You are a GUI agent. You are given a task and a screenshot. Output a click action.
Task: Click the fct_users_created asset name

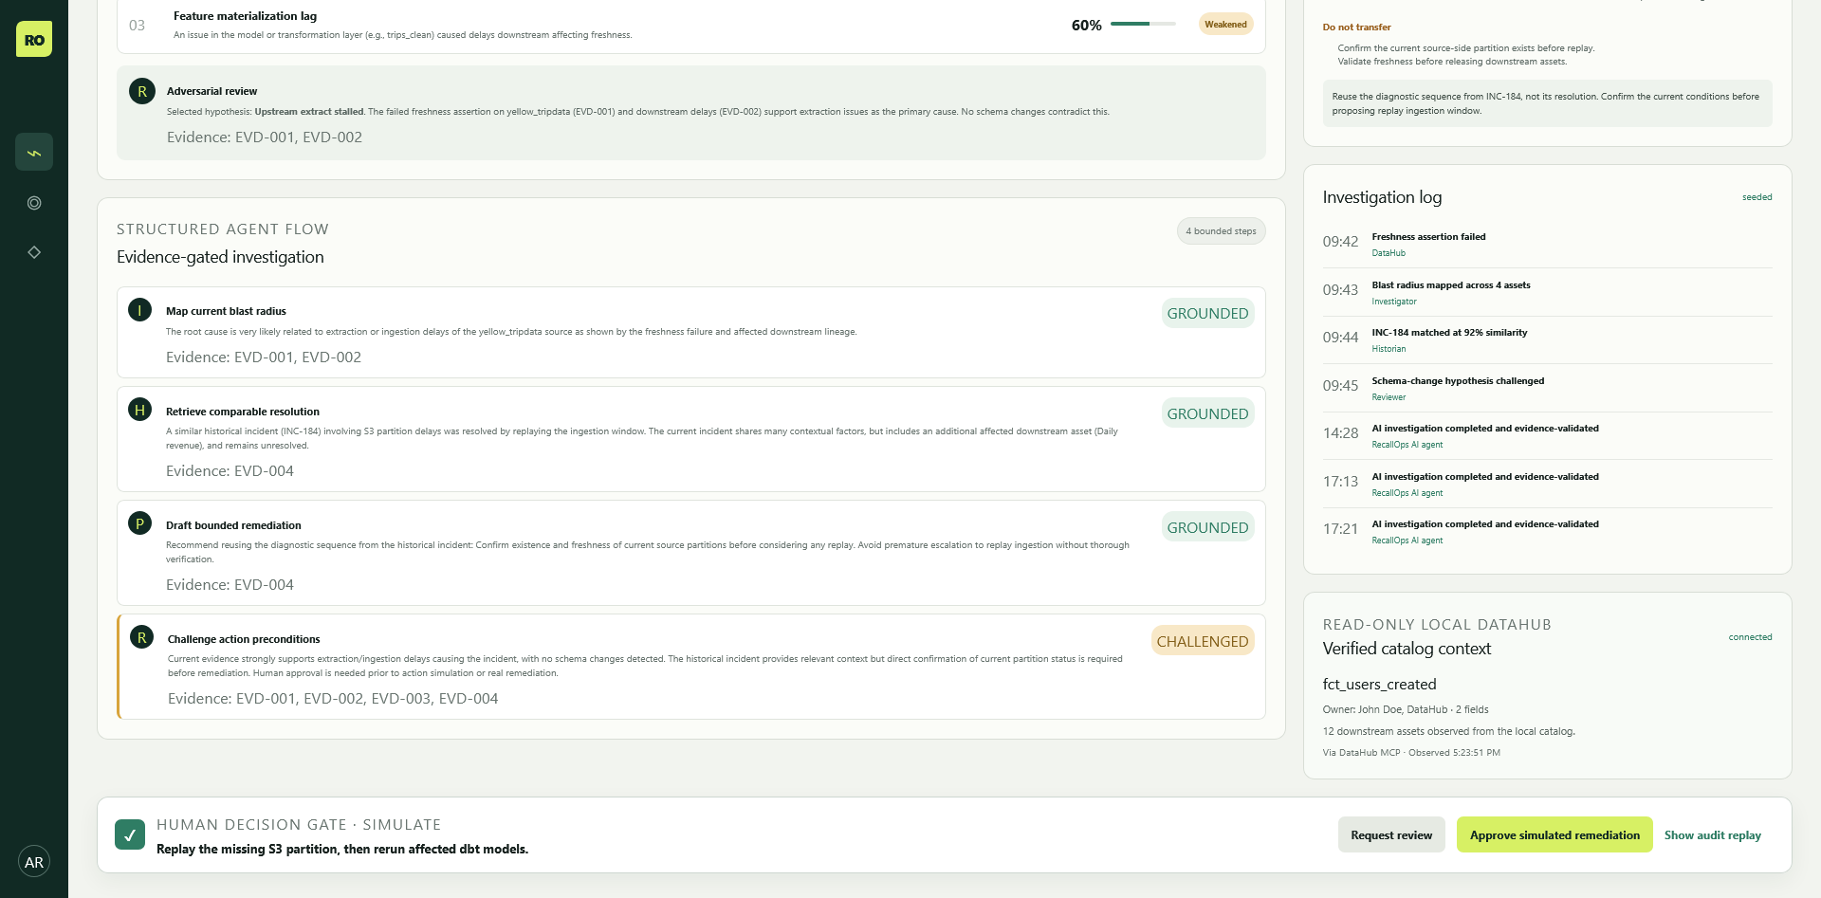1379,685
